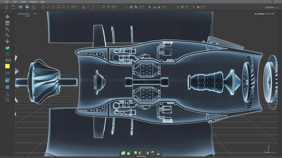Select the red circular selection mode icon

(x=58, y=7)
